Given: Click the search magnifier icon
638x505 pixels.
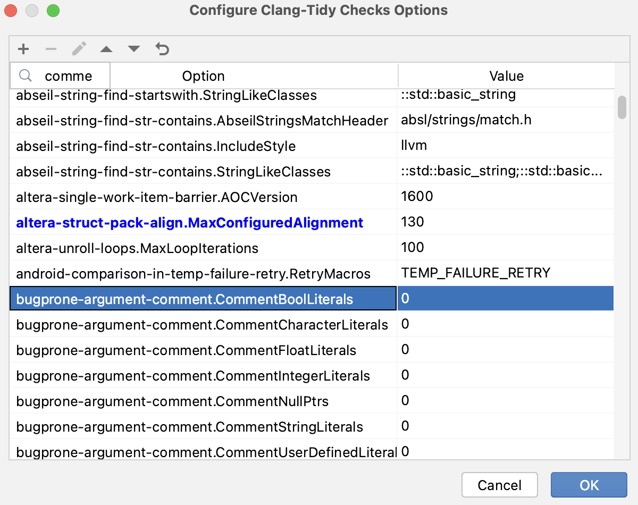Looking at the screenshot, I should point(26,75).
